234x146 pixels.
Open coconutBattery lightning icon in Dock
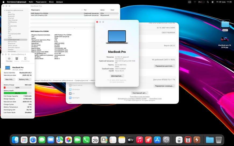pyautogui.click(x=197, y=140)
